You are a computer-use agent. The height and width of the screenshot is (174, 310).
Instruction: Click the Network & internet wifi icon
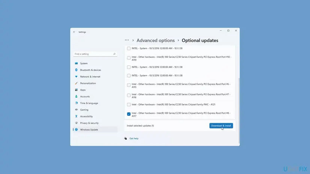tap(76, 77)
